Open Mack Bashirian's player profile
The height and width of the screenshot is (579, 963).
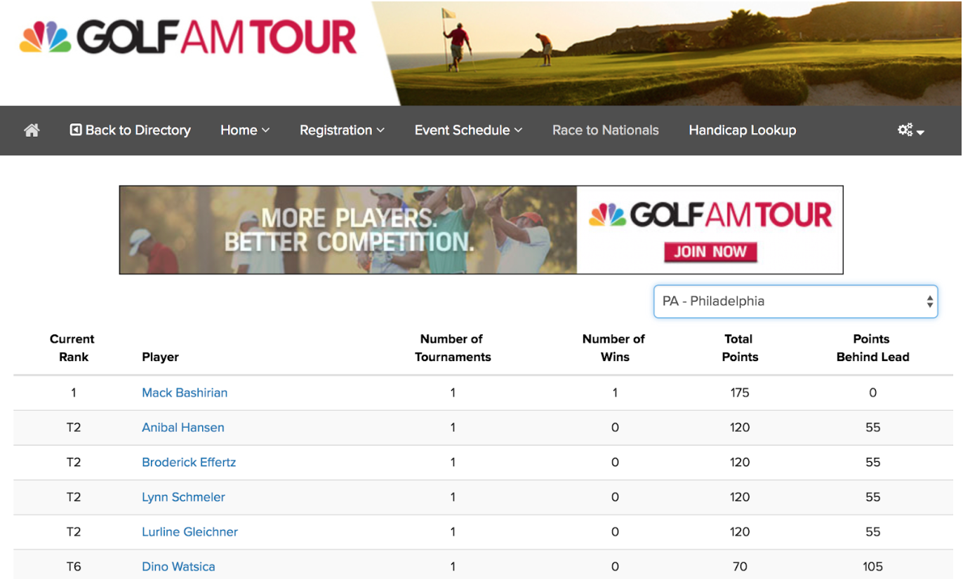tap(185, 393)
